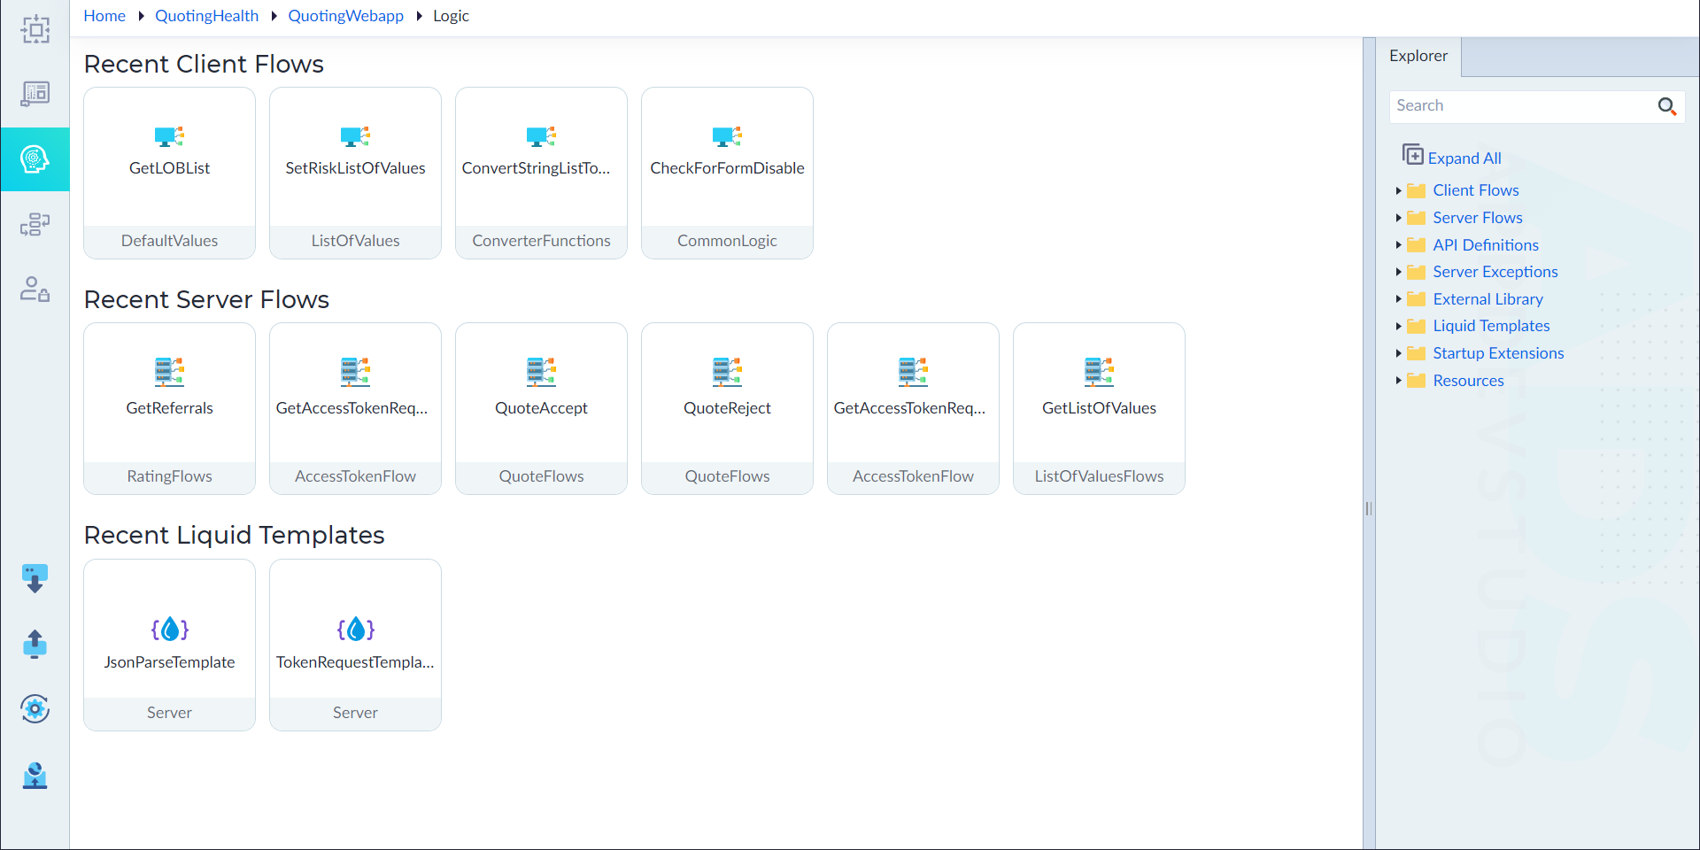Open QuotingWebapp breadcrumb link
1700x850 pixels.
pos(345,16)
